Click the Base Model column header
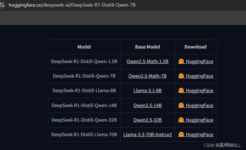Image resolution: width=246 pixels, height=150 pixels. click(148, 47)
